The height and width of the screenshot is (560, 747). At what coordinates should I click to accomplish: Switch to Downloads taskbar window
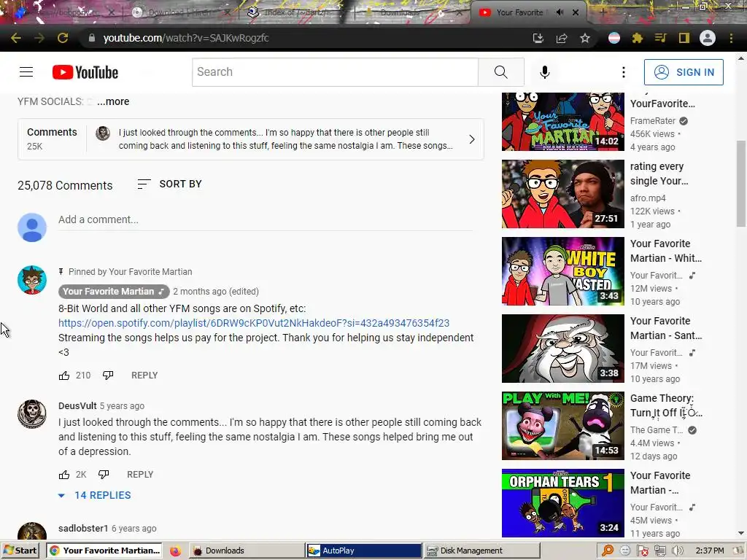coord(246,551)
